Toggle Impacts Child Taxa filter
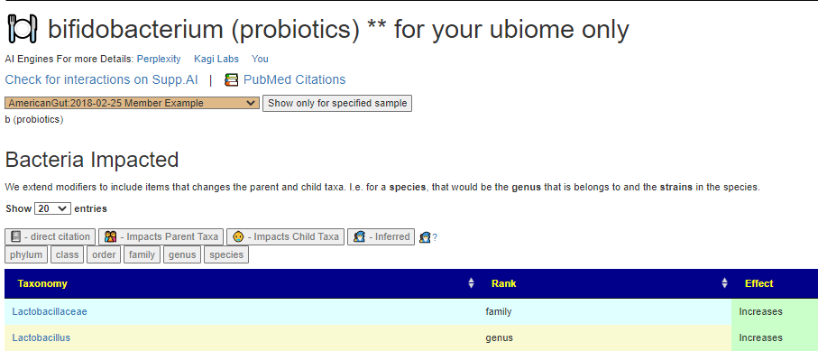 pos(285,236)
